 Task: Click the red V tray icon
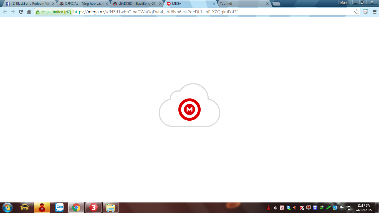(x=282, y=207)
